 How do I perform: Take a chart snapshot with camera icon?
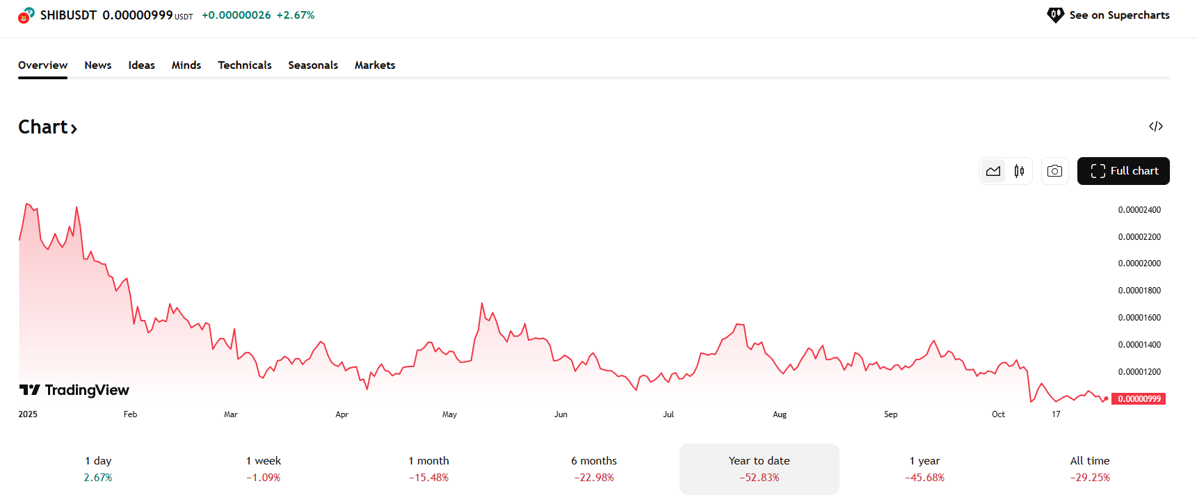[1054, 171]
